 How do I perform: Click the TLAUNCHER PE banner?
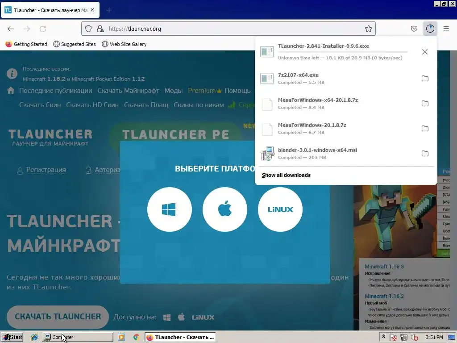click(175, 134)
